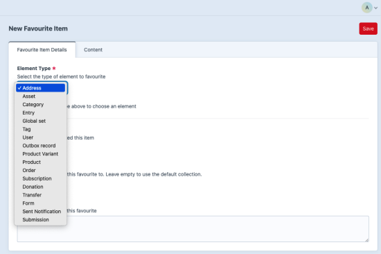The image size is (381, 254).
Task: Select the Favourite Item Details tab
Action: pyautogui.click(x=42, y=50)
